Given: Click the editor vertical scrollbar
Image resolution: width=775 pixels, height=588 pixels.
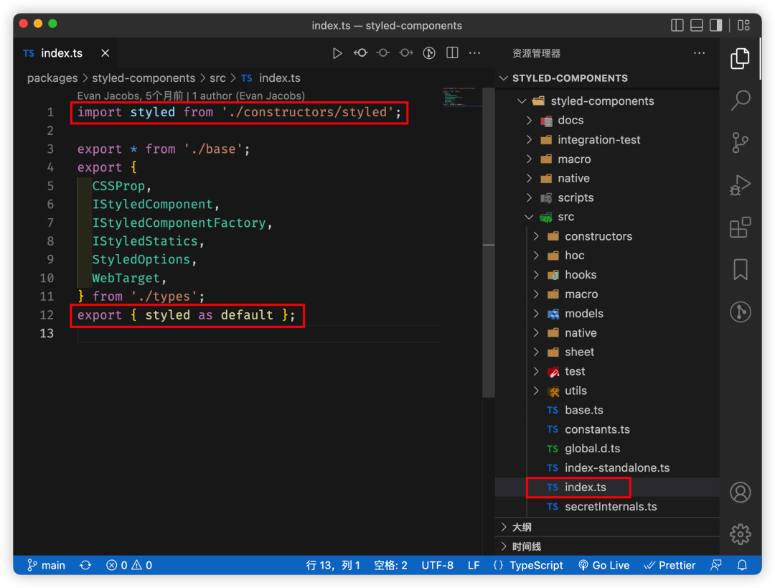Looking at the screenshot, I should tap(489, 243).
